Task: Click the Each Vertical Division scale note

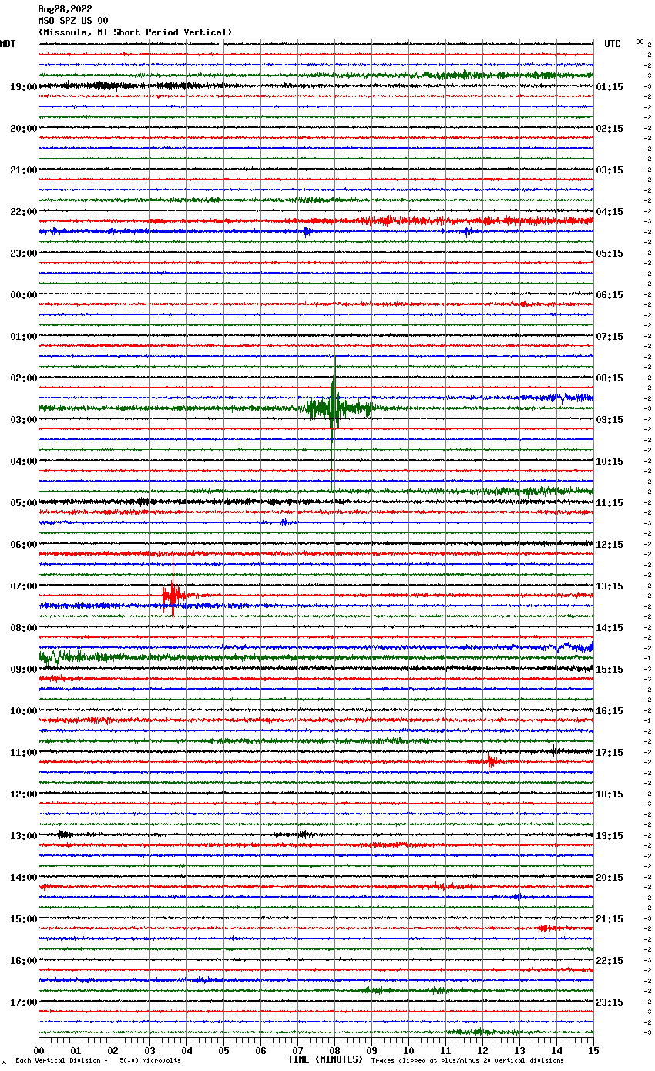Action: coord(98,1060)
